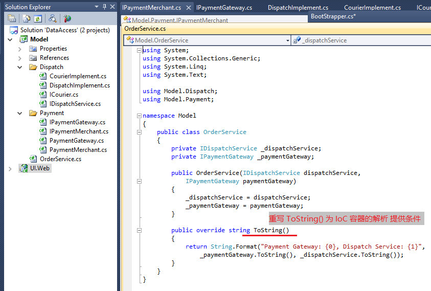
Task: Collapse the namespace Model block
Action: pos(140,116)
